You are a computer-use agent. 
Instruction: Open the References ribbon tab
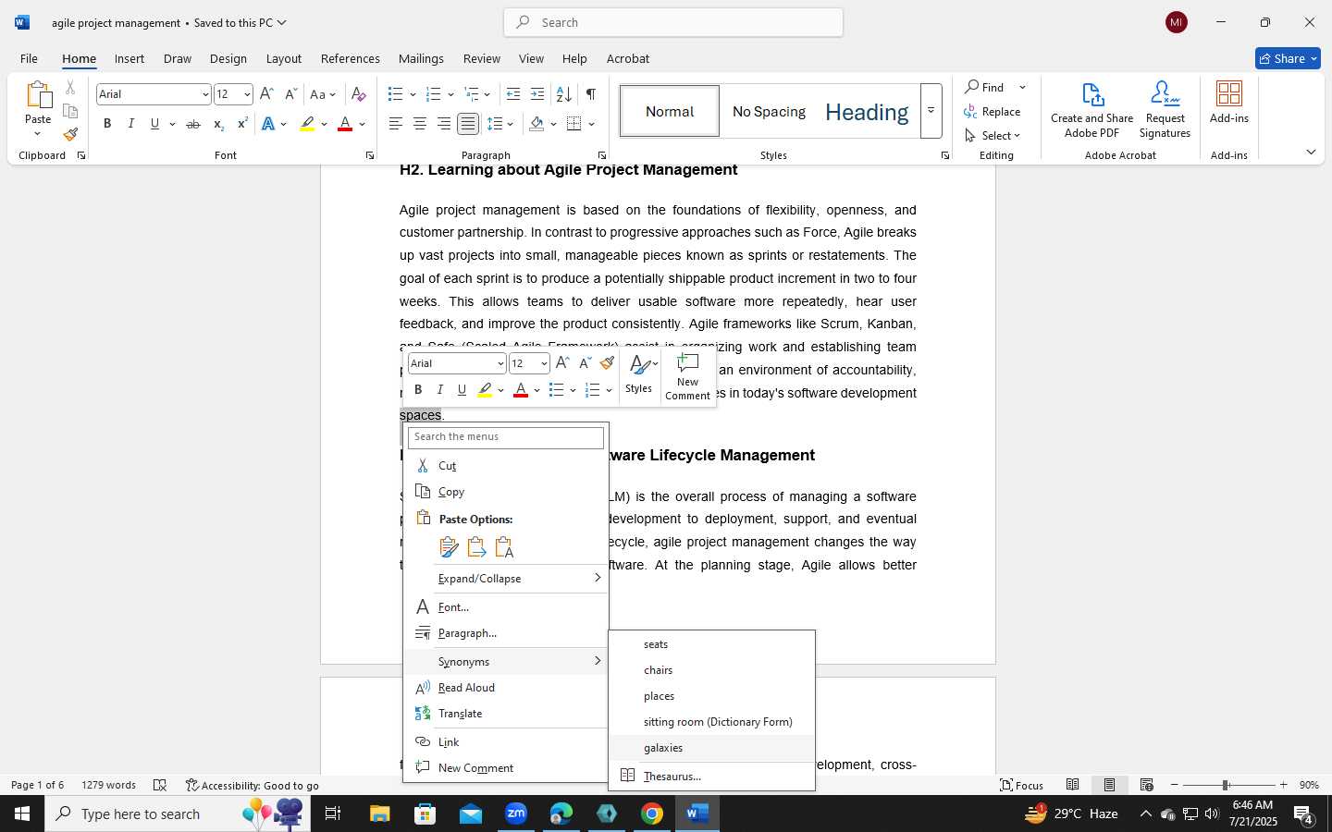click(x=350, y=58)
